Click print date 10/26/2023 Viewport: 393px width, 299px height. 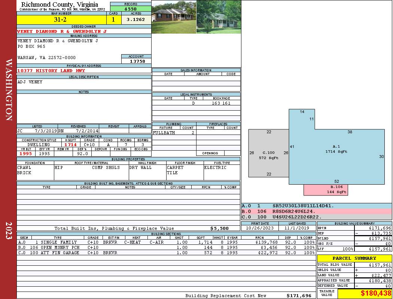[260, 228]
